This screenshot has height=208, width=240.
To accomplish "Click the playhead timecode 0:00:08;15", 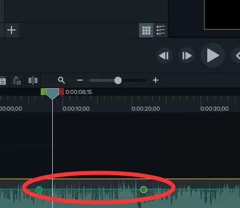I will click(x=79, y=92).
